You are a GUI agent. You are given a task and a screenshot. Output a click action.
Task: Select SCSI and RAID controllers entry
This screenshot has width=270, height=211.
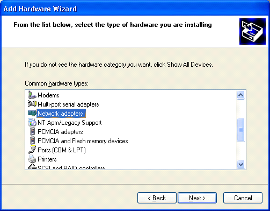click(71, 167)
